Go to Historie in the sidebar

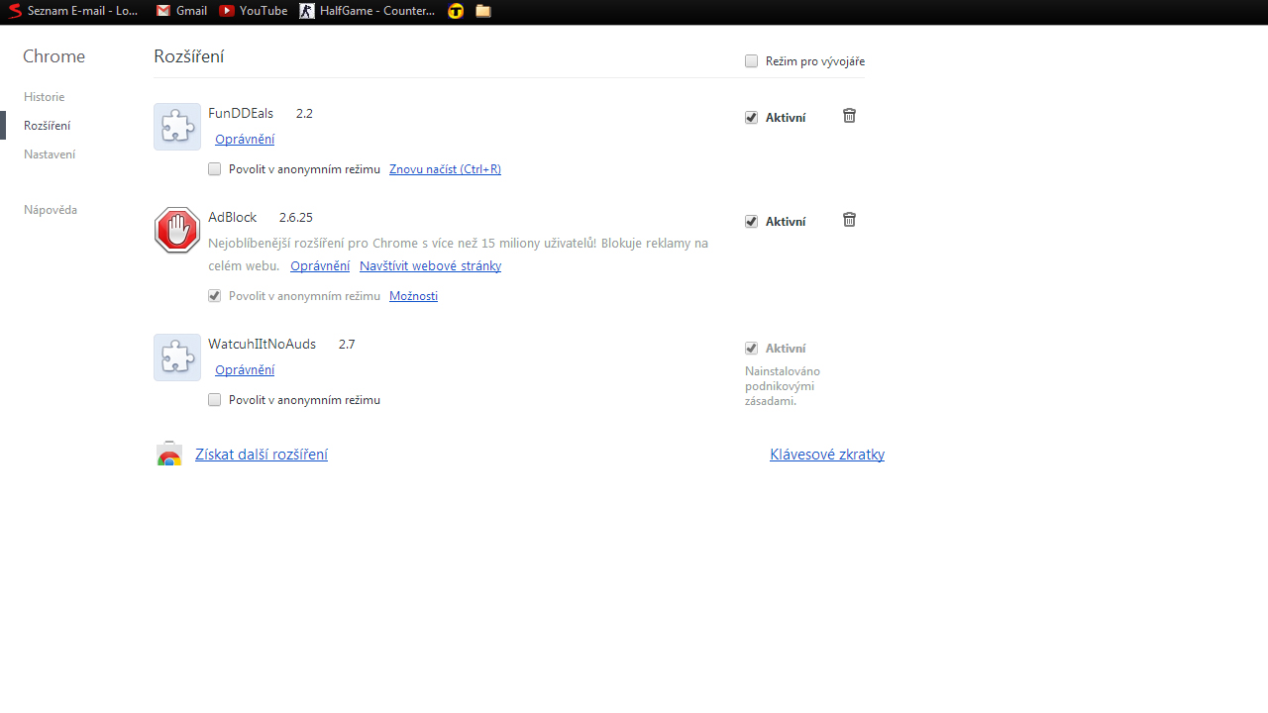point(45,97)
